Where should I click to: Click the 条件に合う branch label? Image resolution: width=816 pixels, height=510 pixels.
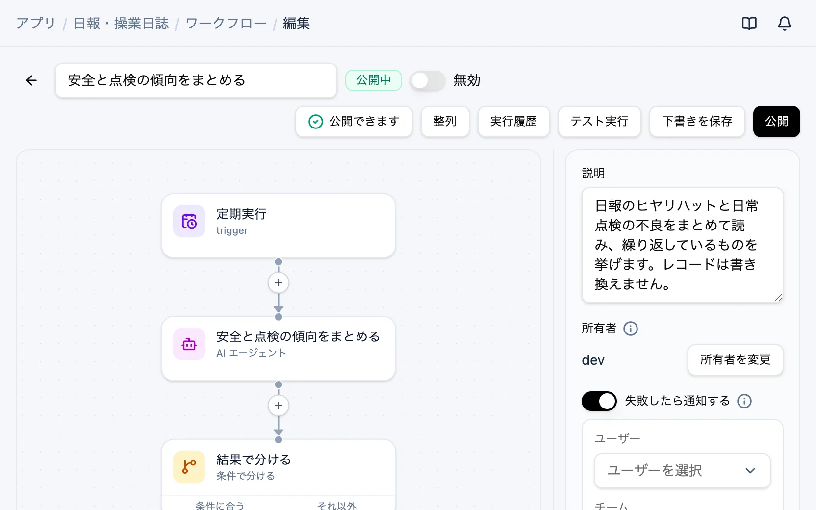220,505
